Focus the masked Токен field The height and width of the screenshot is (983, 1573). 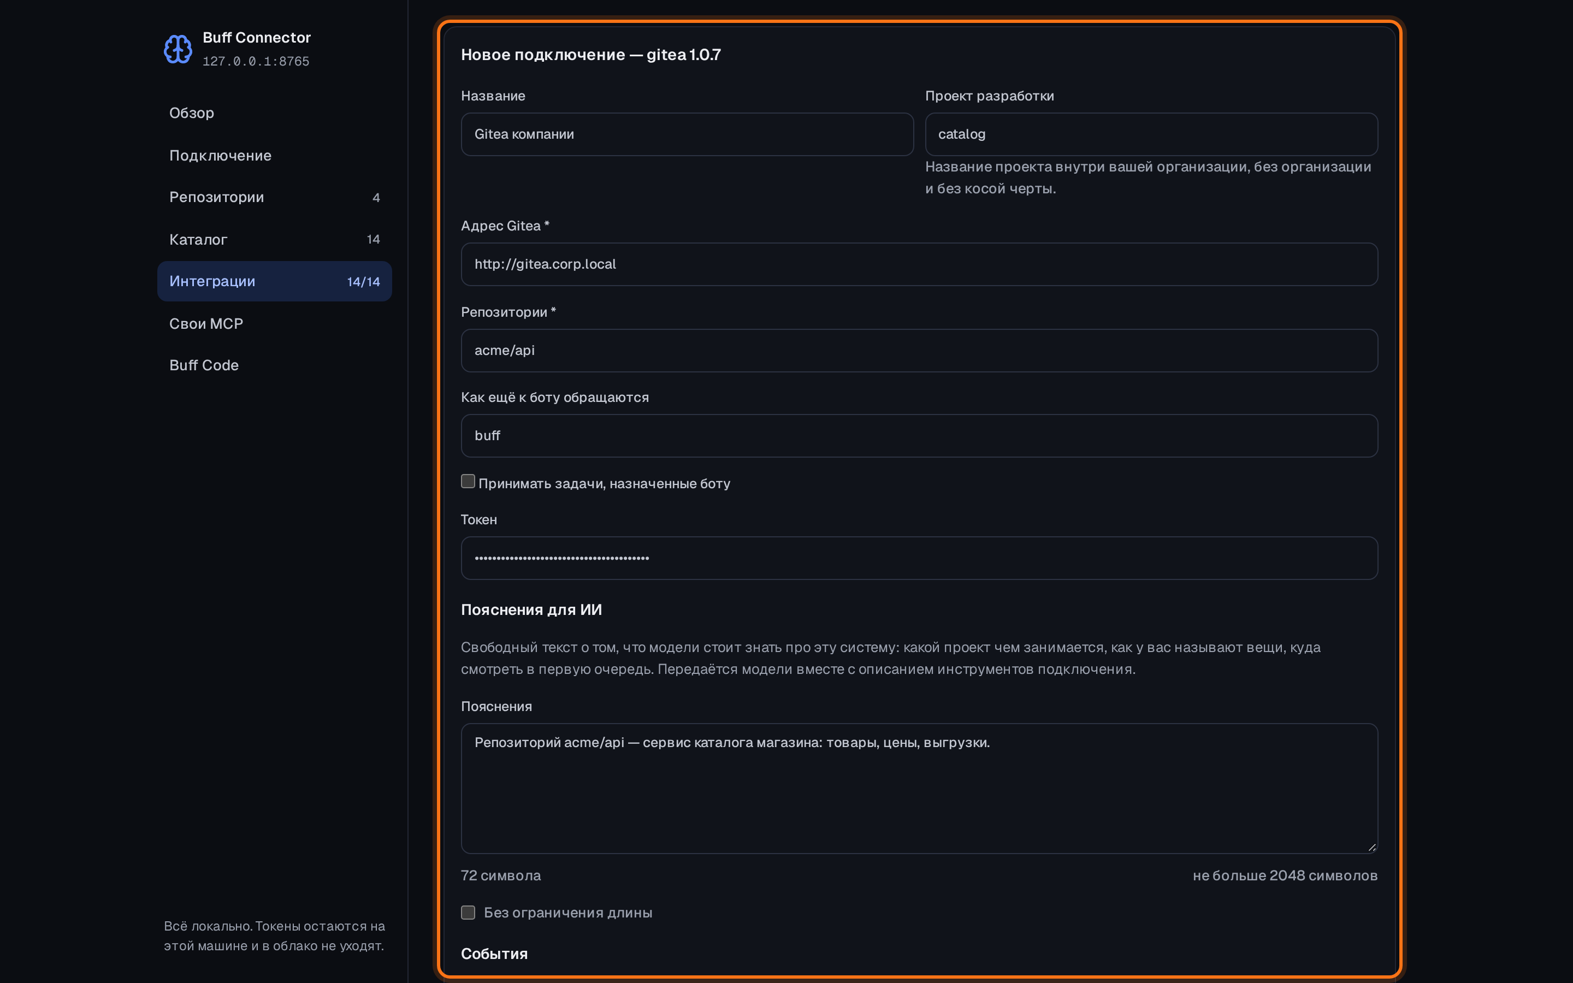click(x=919, y=558)
